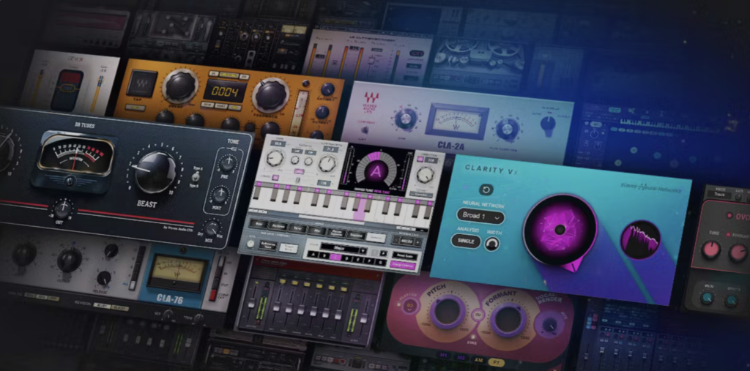This screenshot has width=750, height=371.
Task: Click the TRIM knob on CLA-76
Action: click(x=199, y=319)
